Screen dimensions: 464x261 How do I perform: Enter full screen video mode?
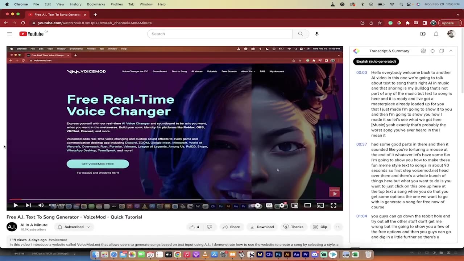pyautogui.click(x=333, y=206)
